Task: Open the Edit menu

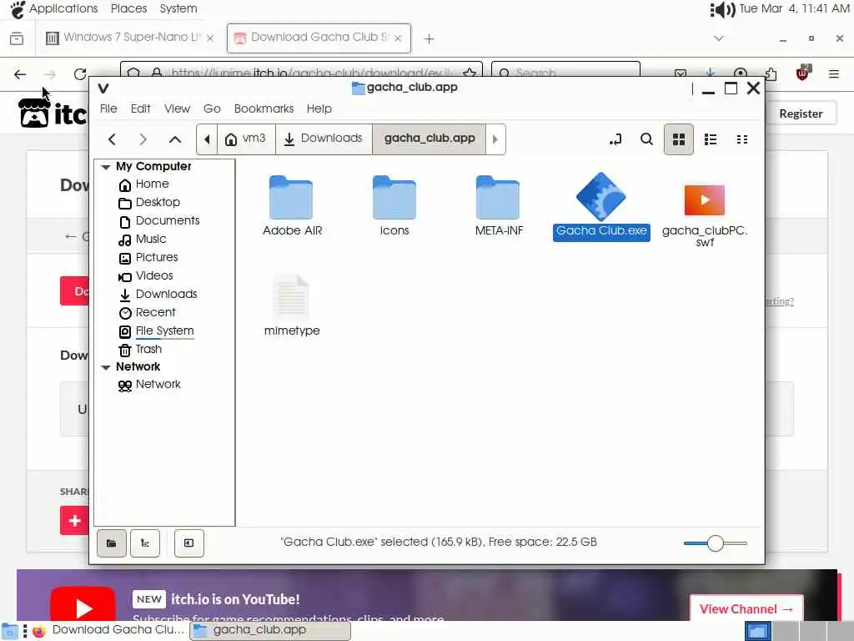Action: [140, 109]
